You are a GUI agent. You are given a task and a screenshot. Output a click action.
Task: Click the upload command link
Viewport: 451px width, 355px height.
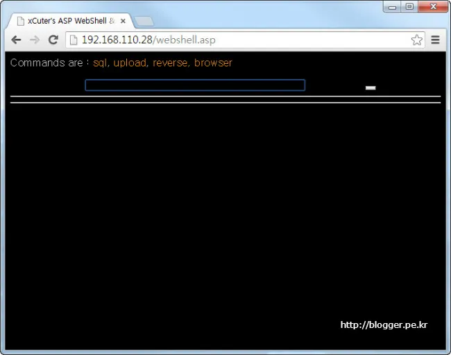[x=130, y=62]
